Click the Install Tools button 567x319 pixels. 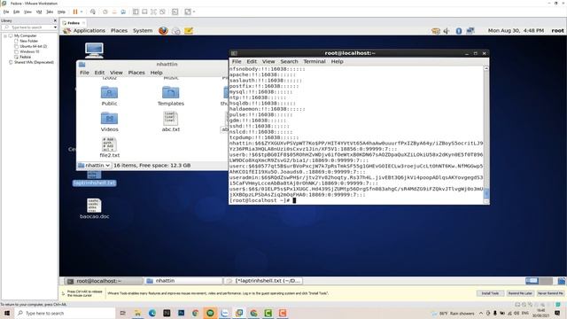[x=490, y=293]
